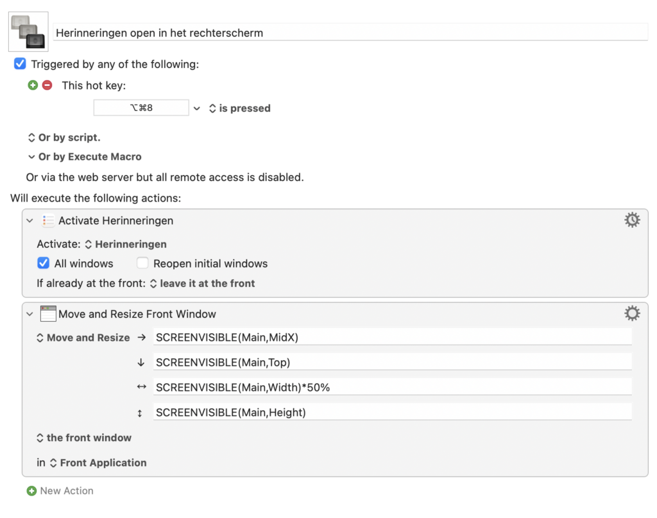This screenshot has height=518, width=657.
Task: Collapse the Activate Herinneringen action
Action: (30, 220)
